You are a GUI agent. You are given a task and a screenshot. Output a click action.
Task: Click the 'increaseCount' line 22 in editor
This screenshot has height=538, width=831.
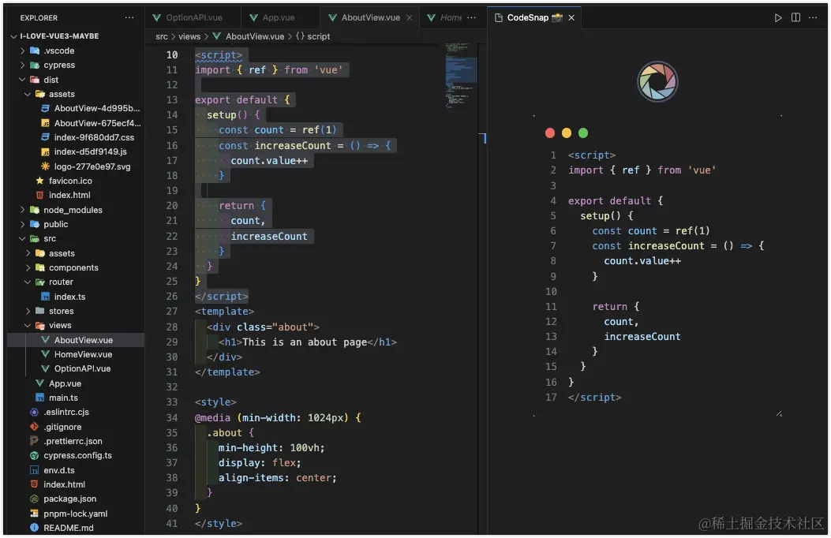click(x=268, y=236)
